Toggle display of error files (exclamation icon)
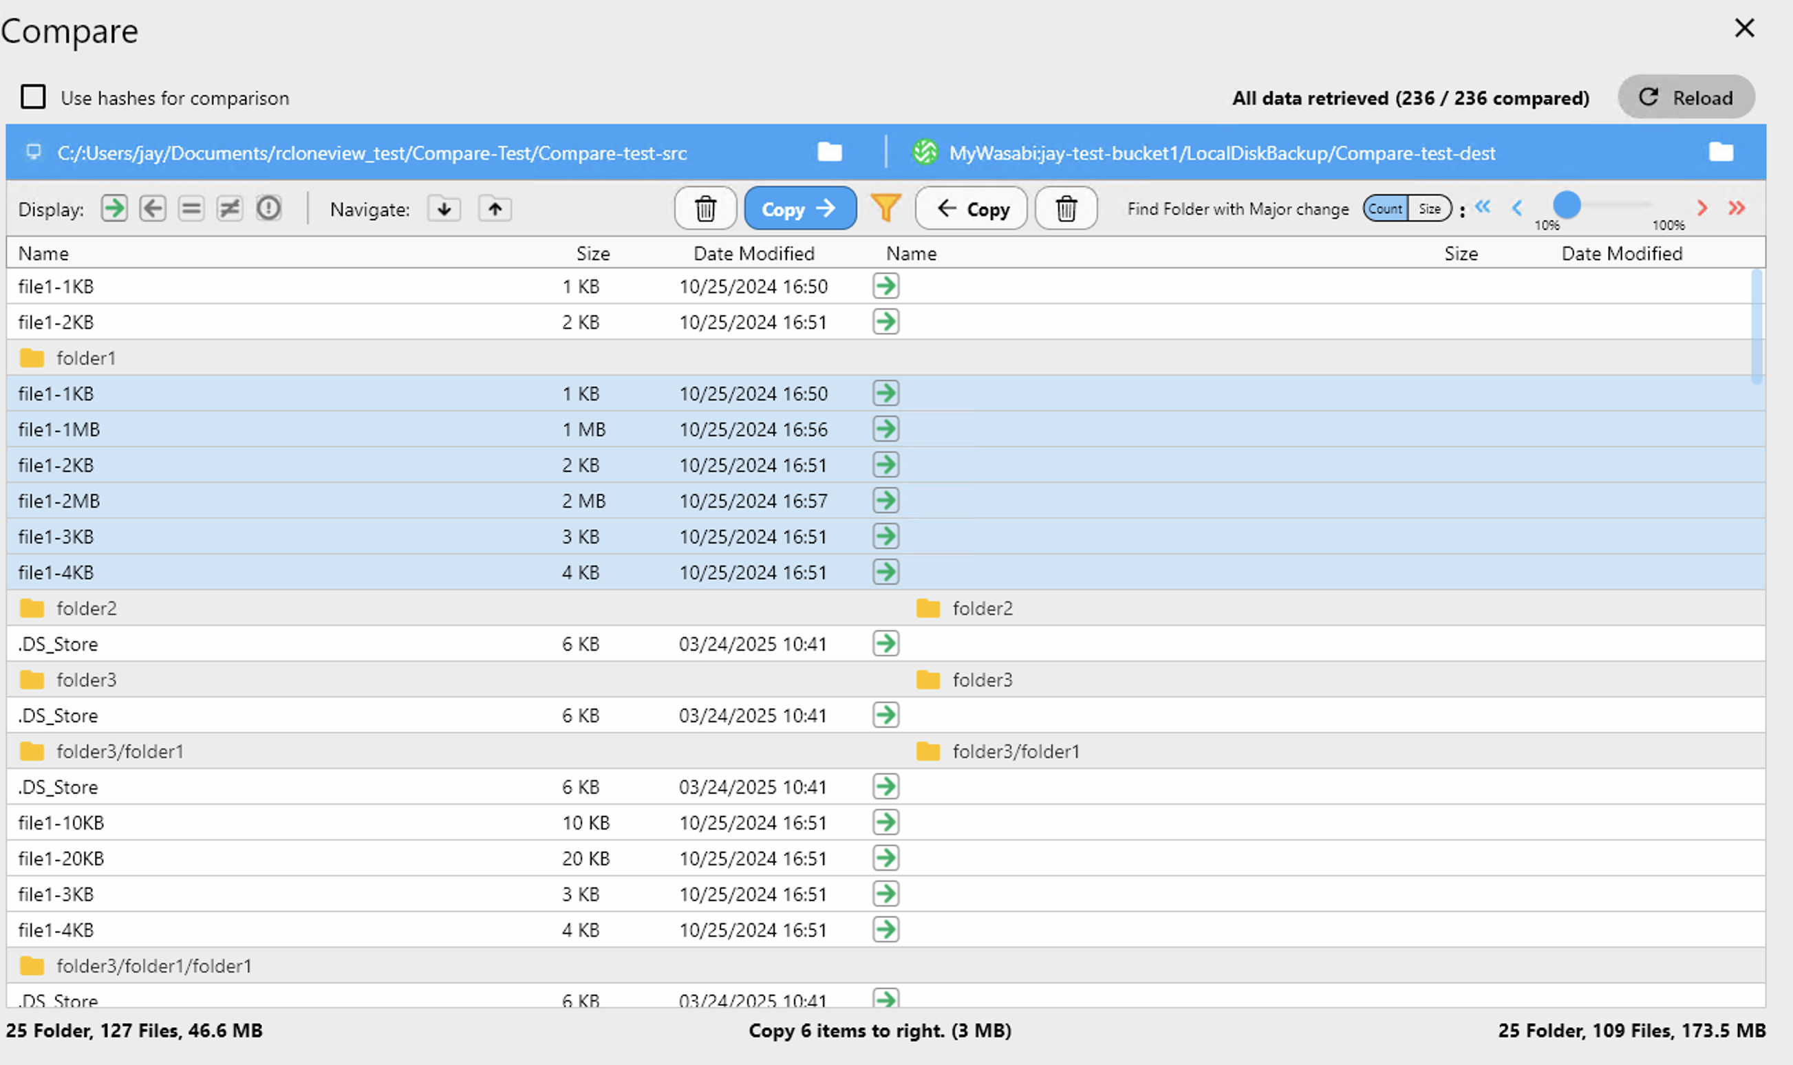1793x1065 pixels. (x=268, y=209)
